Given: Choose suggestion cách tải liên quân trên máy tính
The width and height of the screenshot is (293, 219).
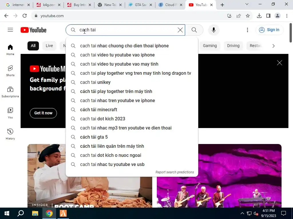Looking at the screenshot, I should (132, 146).
